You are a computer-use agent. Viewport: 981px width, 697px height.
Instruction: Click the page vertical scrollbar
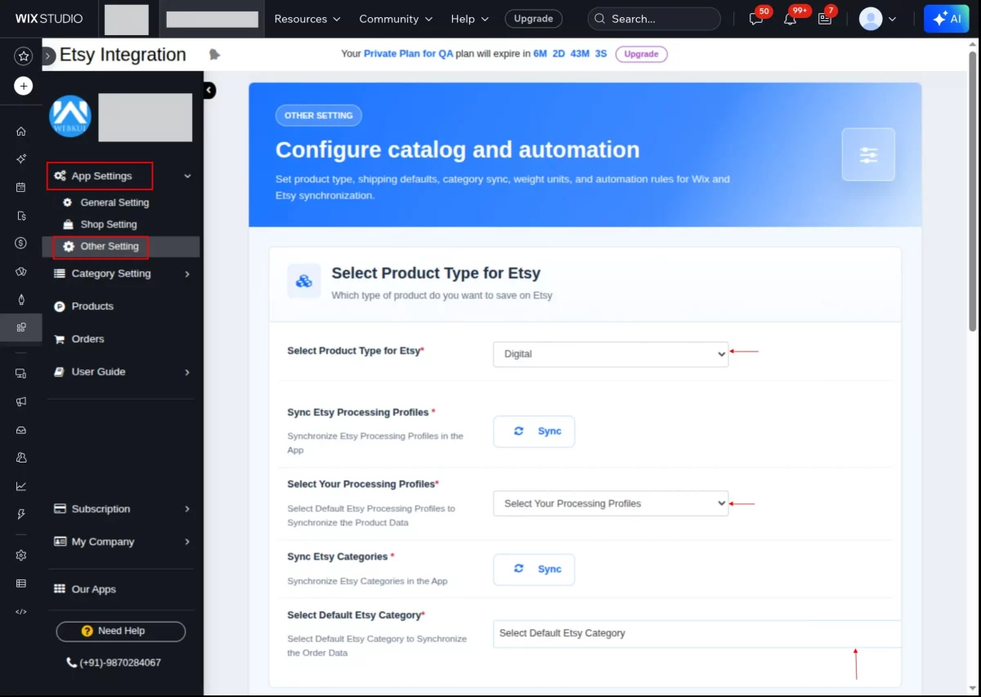972,191
